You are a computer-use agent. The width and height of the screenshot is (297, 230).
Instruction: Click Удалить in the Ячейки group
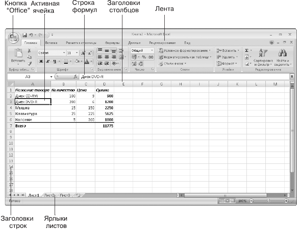[227, 57]
